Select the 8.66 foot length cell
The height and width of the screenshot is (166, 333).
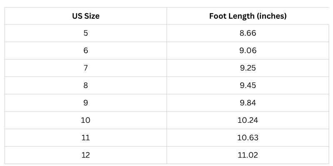(248, 33)
